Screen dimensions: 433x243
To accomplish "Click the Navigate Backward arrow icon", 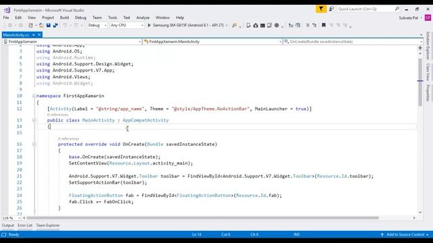I will [x=10, y=26].
